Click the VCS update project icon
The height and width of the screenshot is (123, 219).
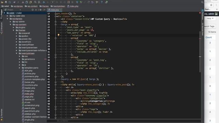pyautogui.click(x=77, y=2)
